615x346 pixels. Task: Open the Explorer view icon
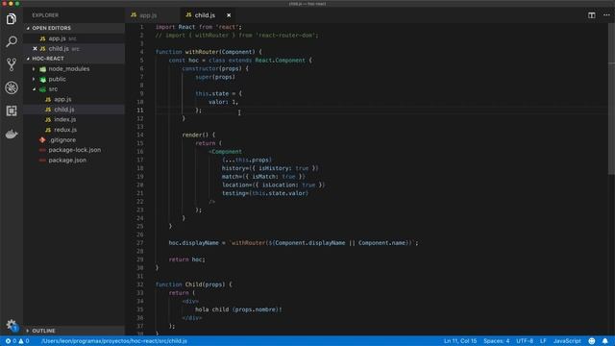click(12, 18)
